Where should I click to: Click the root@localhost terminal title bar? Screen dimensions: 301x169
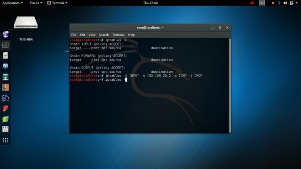[x=150, y=28]
